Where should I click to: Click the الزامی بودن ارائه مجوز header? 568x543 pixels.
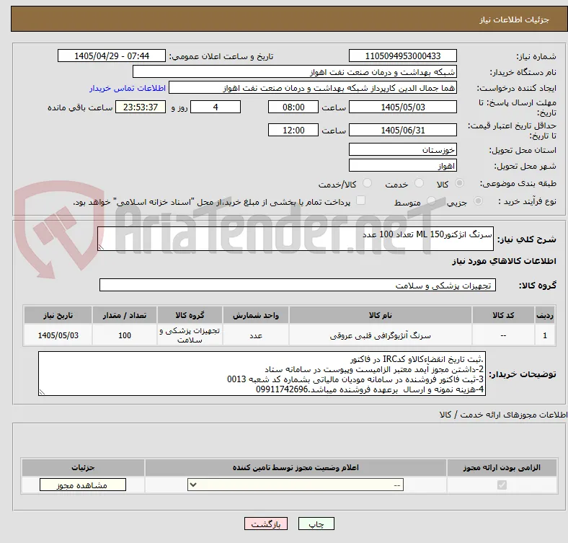coord(502,467)
